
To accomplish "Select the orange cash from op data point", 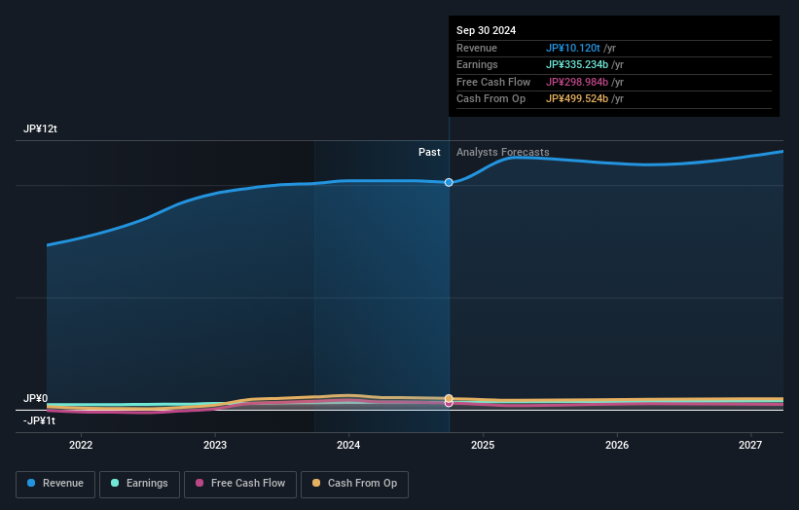I will 449,398.
